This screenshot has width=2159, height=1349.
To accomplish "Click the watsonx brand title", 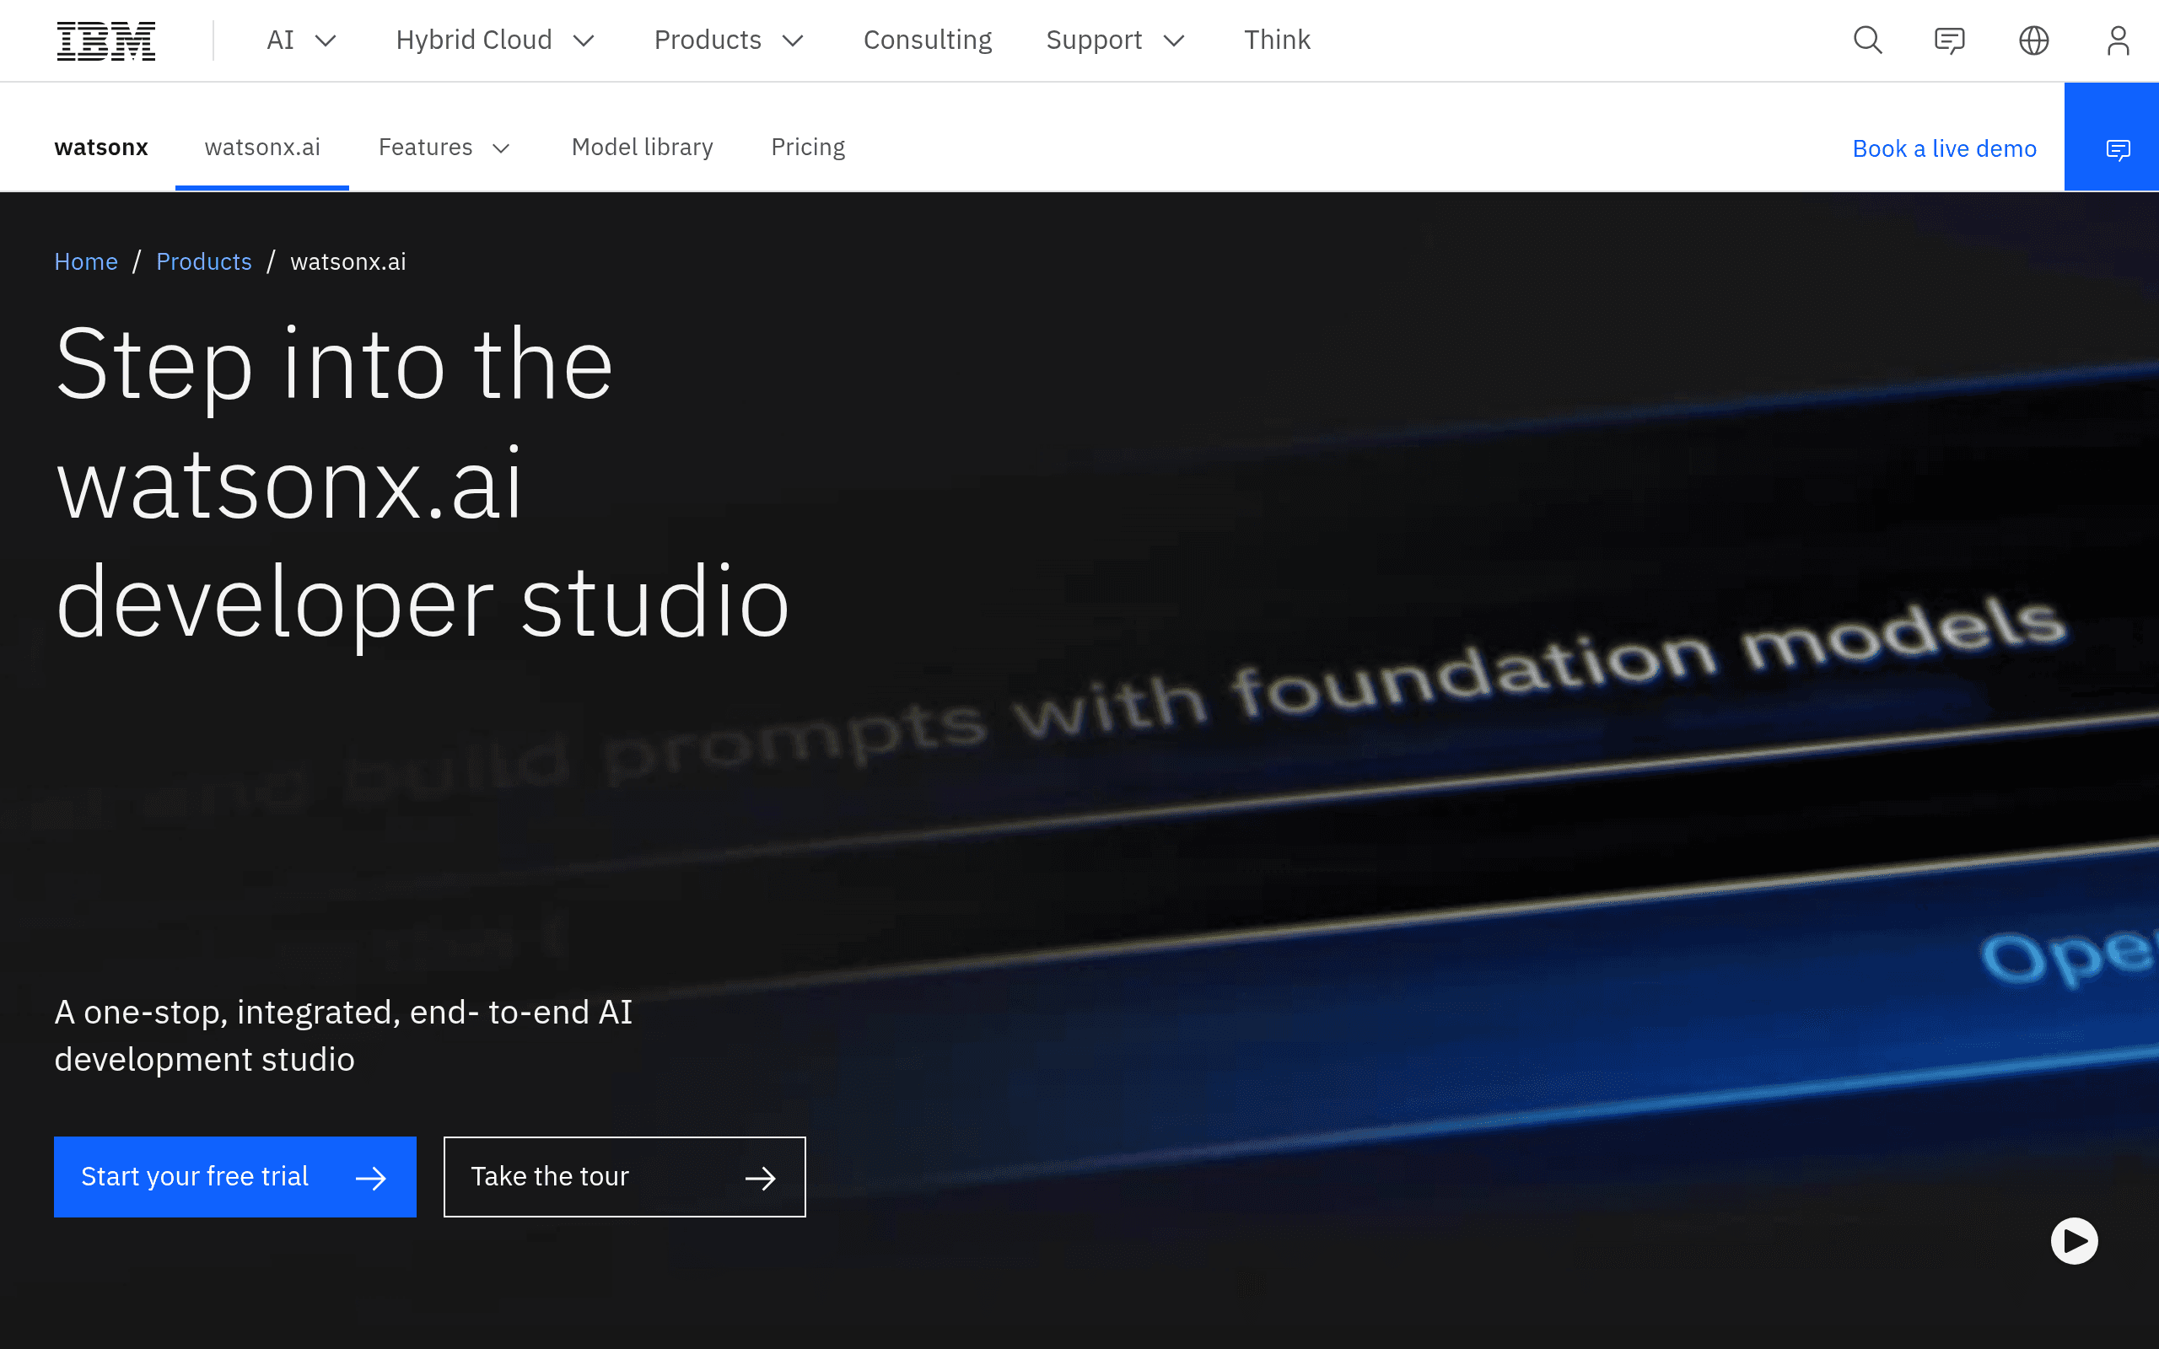I will tap(101, 148).
